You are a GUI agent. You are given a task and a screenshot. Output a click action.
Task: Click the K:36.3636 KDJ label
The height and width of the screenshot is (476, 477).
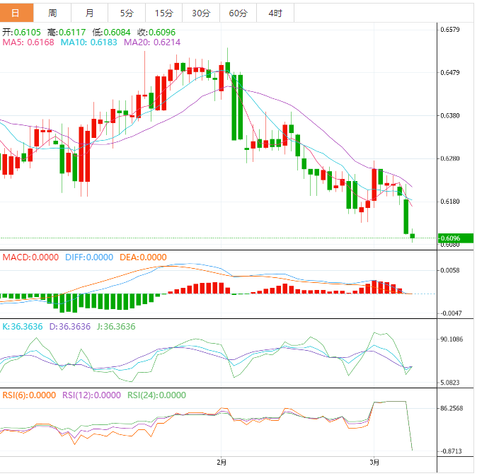coord(23,326)
